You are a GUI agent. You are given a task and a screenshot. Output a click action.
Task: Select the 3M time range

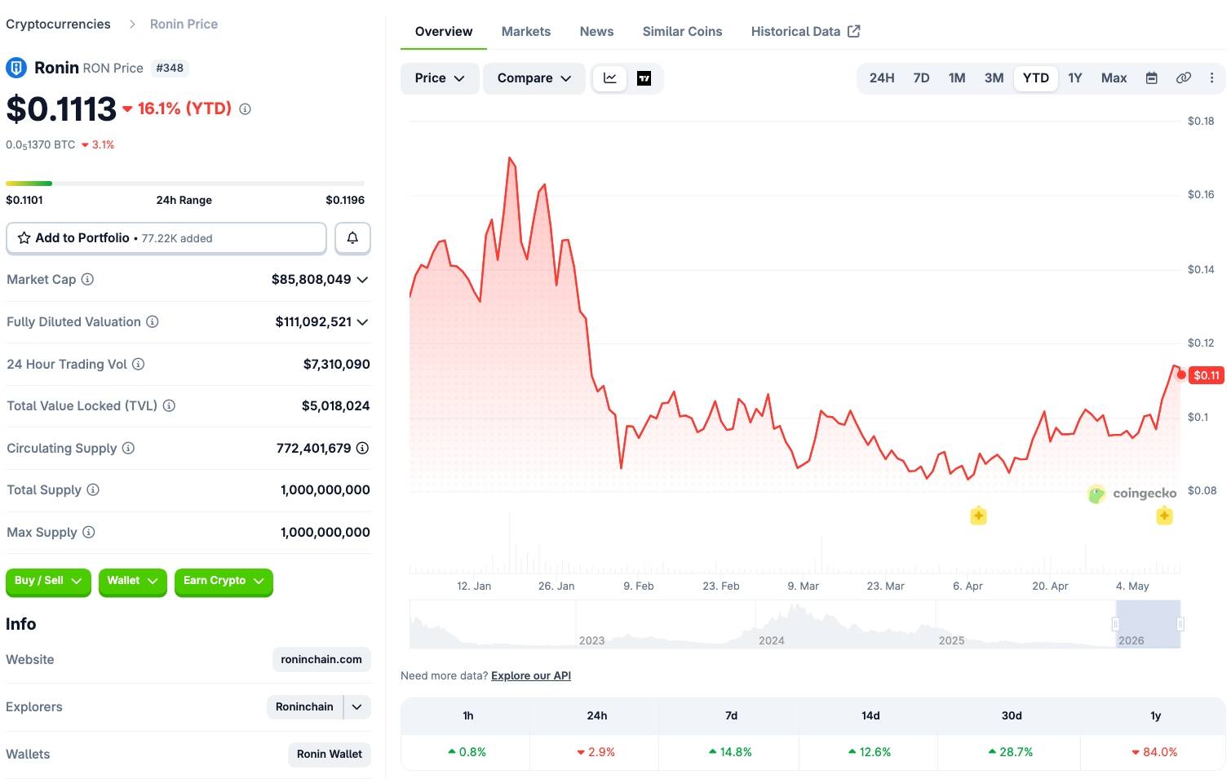tap(994, 78)
